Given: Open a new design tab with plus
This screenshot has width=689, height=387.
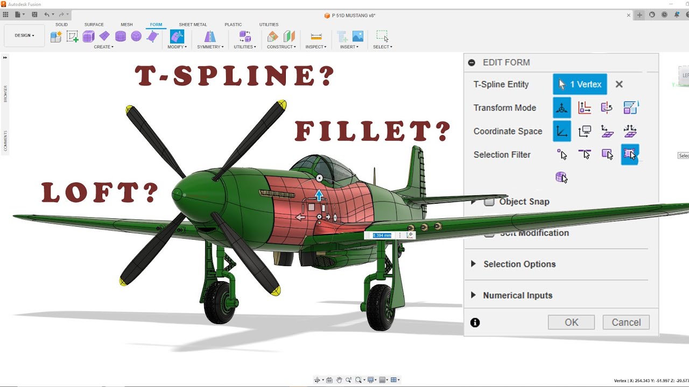Looking at the screenshot, I should (x=639, y=15).
